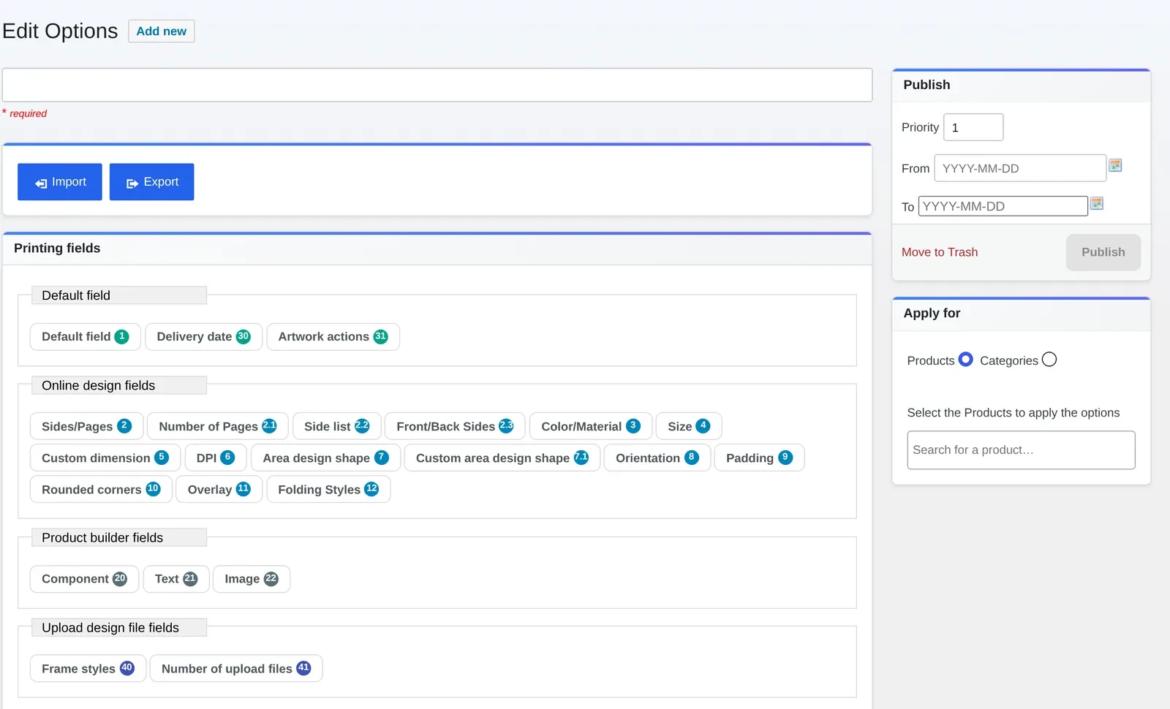
Task: Click the Publish button
Action: [1103, 252]
